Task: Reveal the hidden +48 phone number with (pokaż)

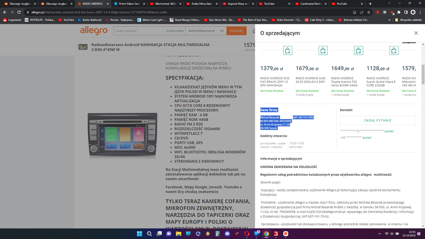Action: pyautogui.click(x=367, y=138)
